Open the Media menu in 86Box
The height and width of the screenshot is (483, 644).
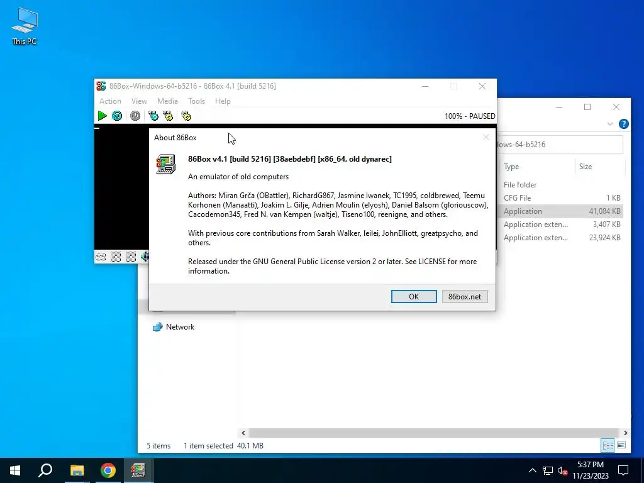click(x=167, y=101)
